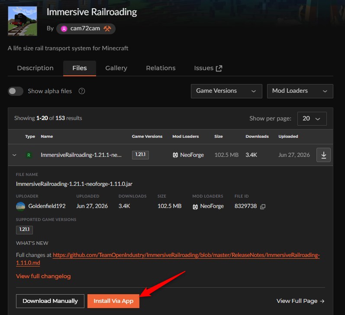Open cam72cam author profile
345x315 pixels.
pyautogui.click(x=86, y=29)
